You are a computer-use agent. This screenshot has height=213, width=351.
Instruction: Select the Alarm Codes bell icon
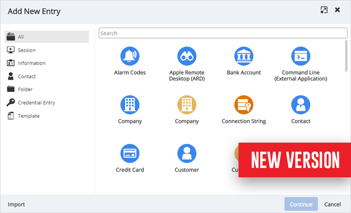pos(130,56)
